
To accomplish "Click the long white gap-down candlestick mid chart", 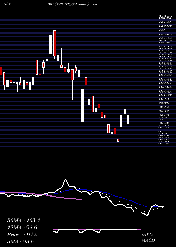I will (x=82, y=105).
